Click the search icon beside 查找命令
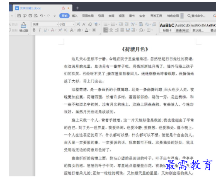Screen dimensions: 216x178 coord(189,16)
